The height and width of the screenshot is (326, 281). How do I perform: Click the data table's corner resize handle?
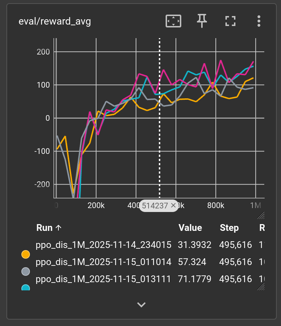[261, 286]
